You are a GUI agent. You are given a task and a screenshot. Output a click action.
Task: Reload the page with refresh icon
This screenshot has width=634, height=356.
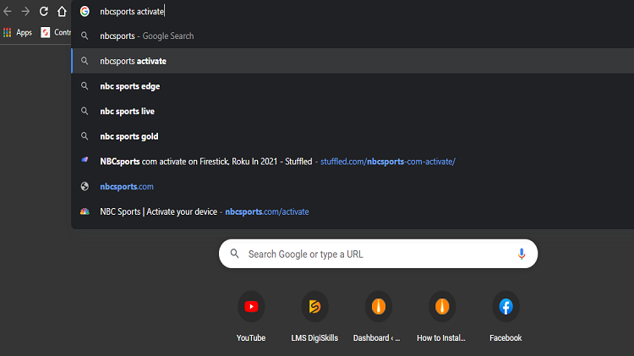click(x=44, y=11)
